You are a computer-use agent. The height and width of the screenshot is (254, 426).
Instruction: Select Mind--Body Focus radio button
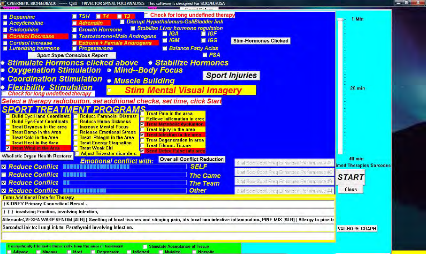109,70
